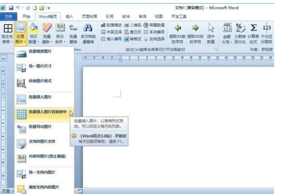The height and width of the screenshot is (194, 281).
Task: Click the 选中数值 cursor icon
Action: pyautogui.click(x=211, y=28)
